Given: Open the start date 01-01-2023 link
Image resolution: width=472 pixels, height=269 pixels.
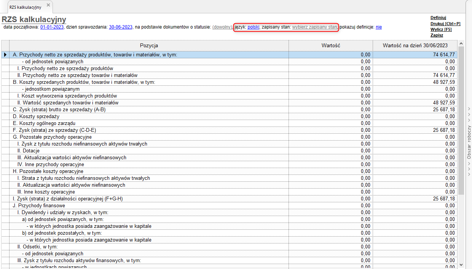Looking at the screenshot, I should [x=52, y=27].
